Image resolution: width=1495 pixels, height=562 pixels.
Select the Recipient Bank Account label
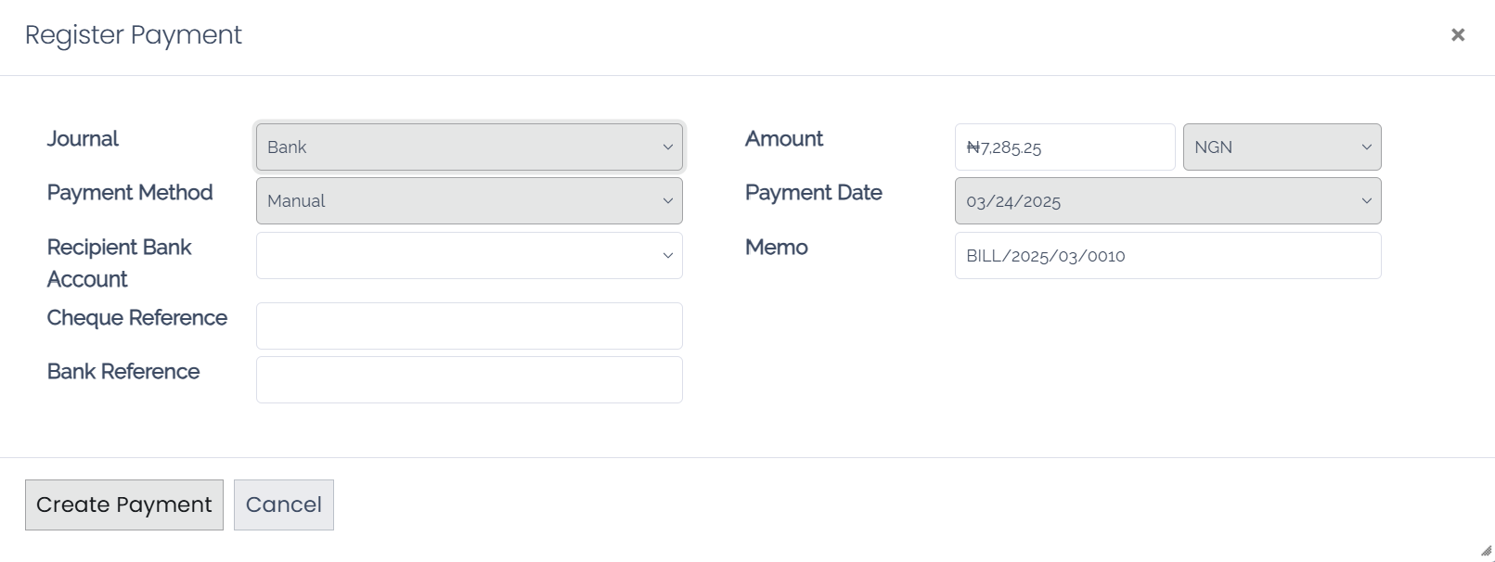coord(119,263)
